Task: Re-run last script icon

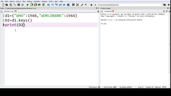Action: click(44, 5)
